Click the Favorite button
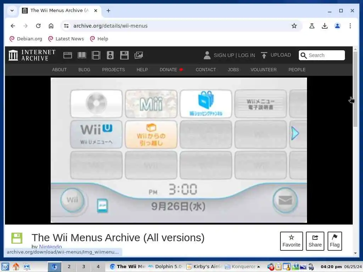This screenshot has height=272, width=363. pos(291,241)
